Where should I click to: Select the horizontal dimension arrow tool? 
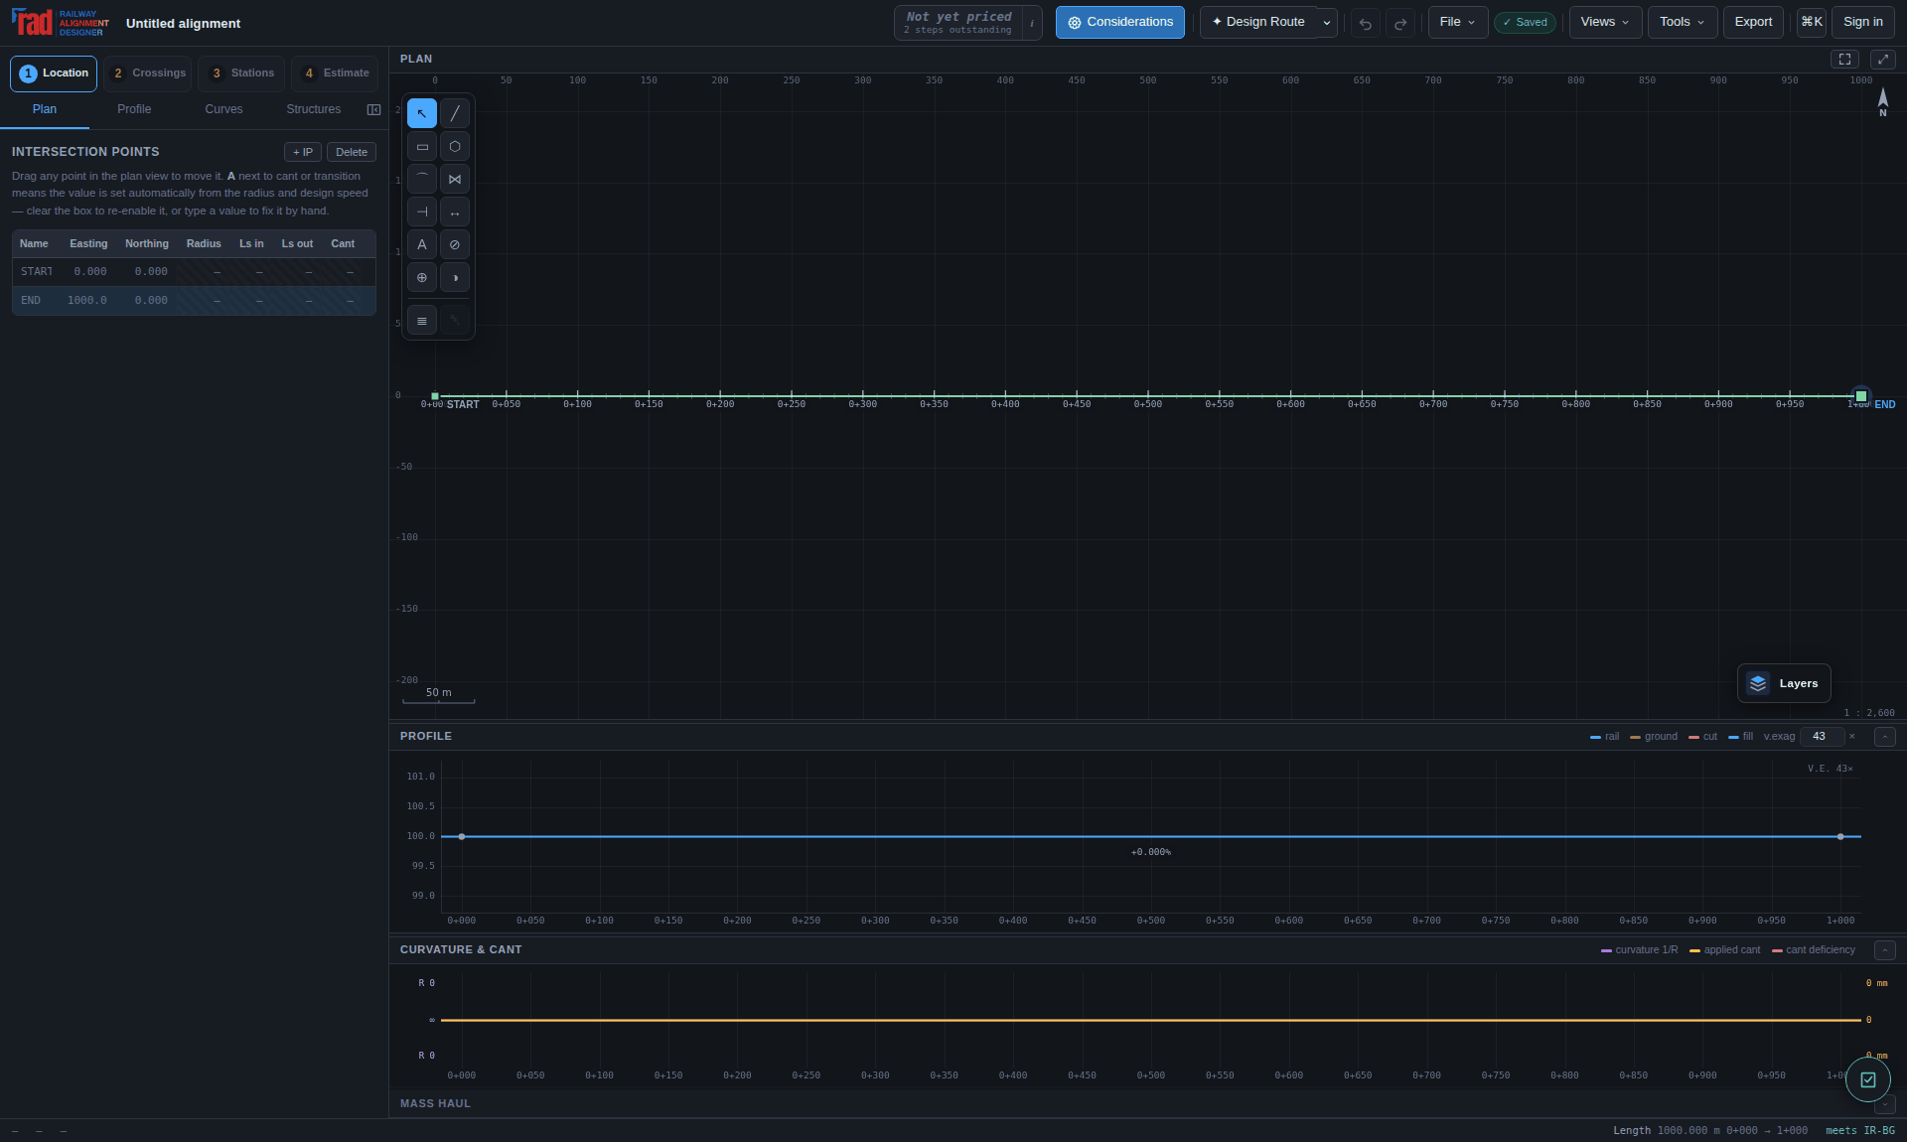click(x=455, y=212)
